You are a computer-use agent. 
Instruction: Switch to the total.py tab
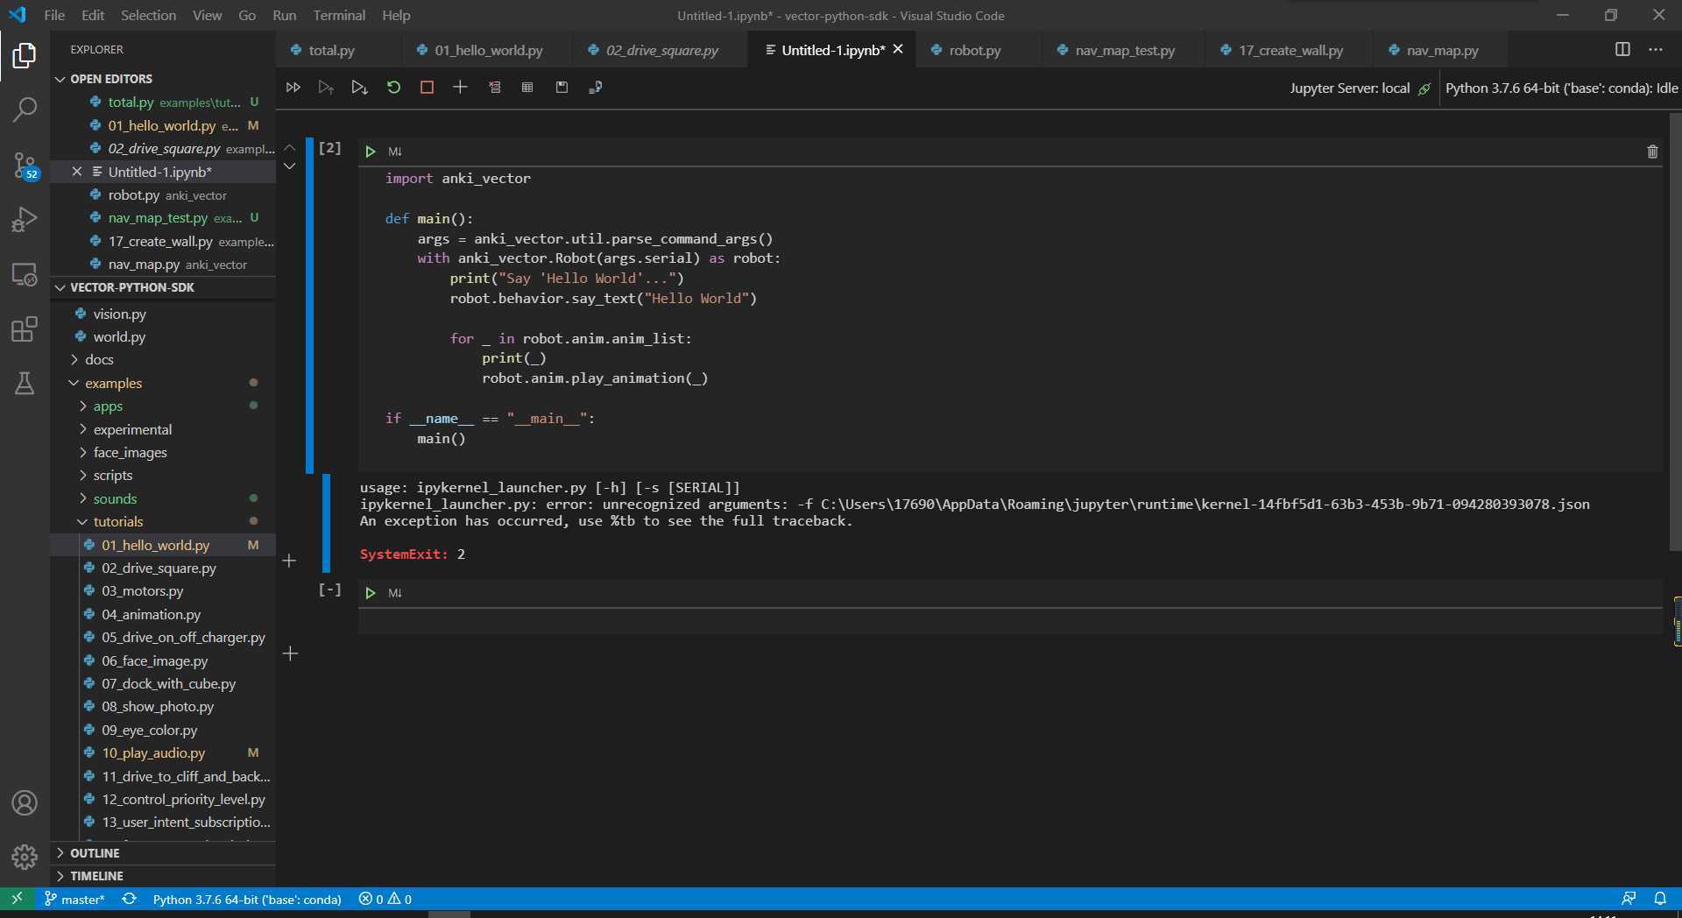(x=331, y=50)
